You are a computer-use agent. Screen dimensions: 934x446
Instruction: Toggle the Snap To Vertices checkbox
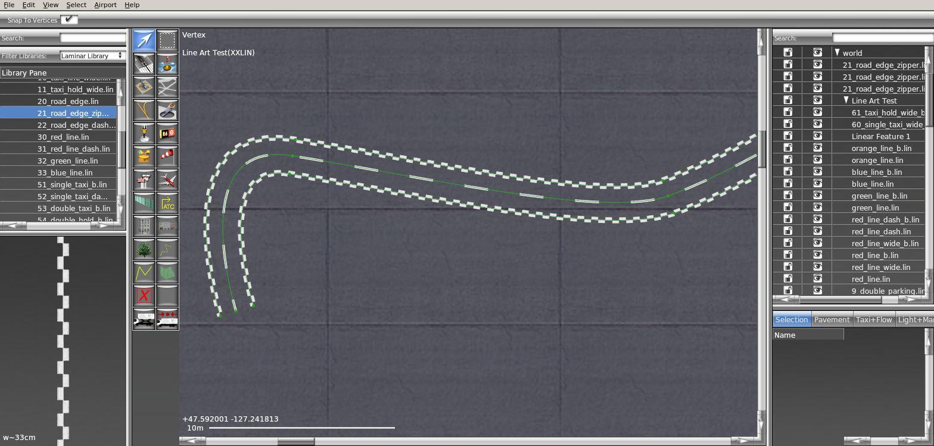click(69, 20)
